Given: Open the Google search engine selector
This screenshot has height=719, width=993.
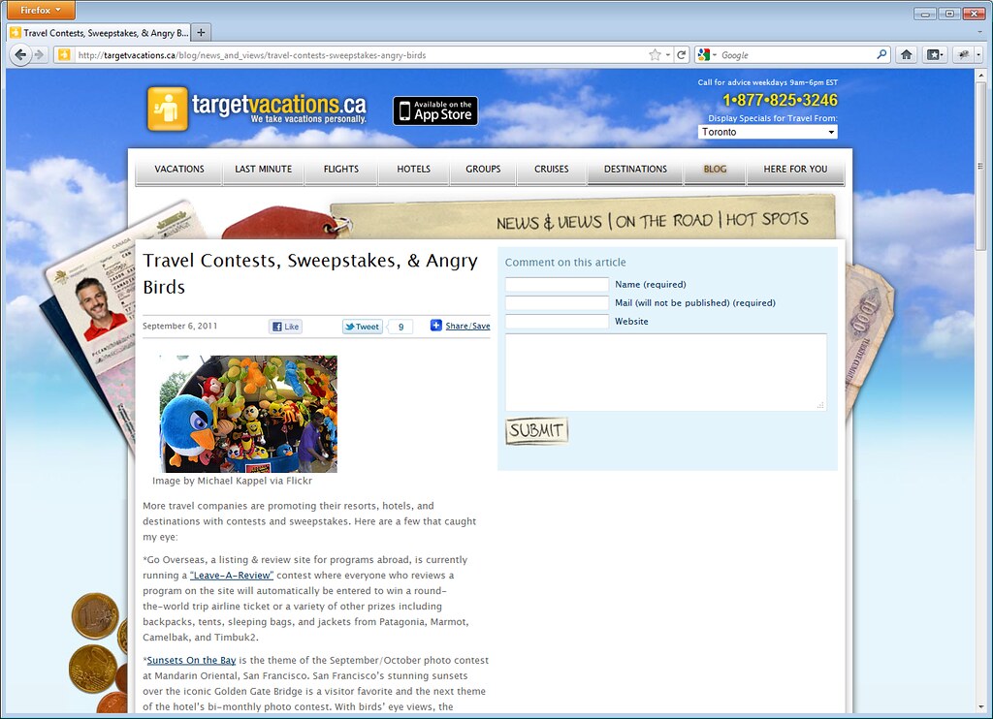Looking at the screenshot, I should 707,55.
